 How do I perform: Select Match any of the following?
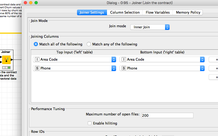pyautogui.click(x=89, y=44)
